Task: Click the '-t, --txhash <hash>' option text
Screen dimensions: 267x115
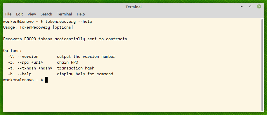Action: pyautogui.click(x=30, y=68)
